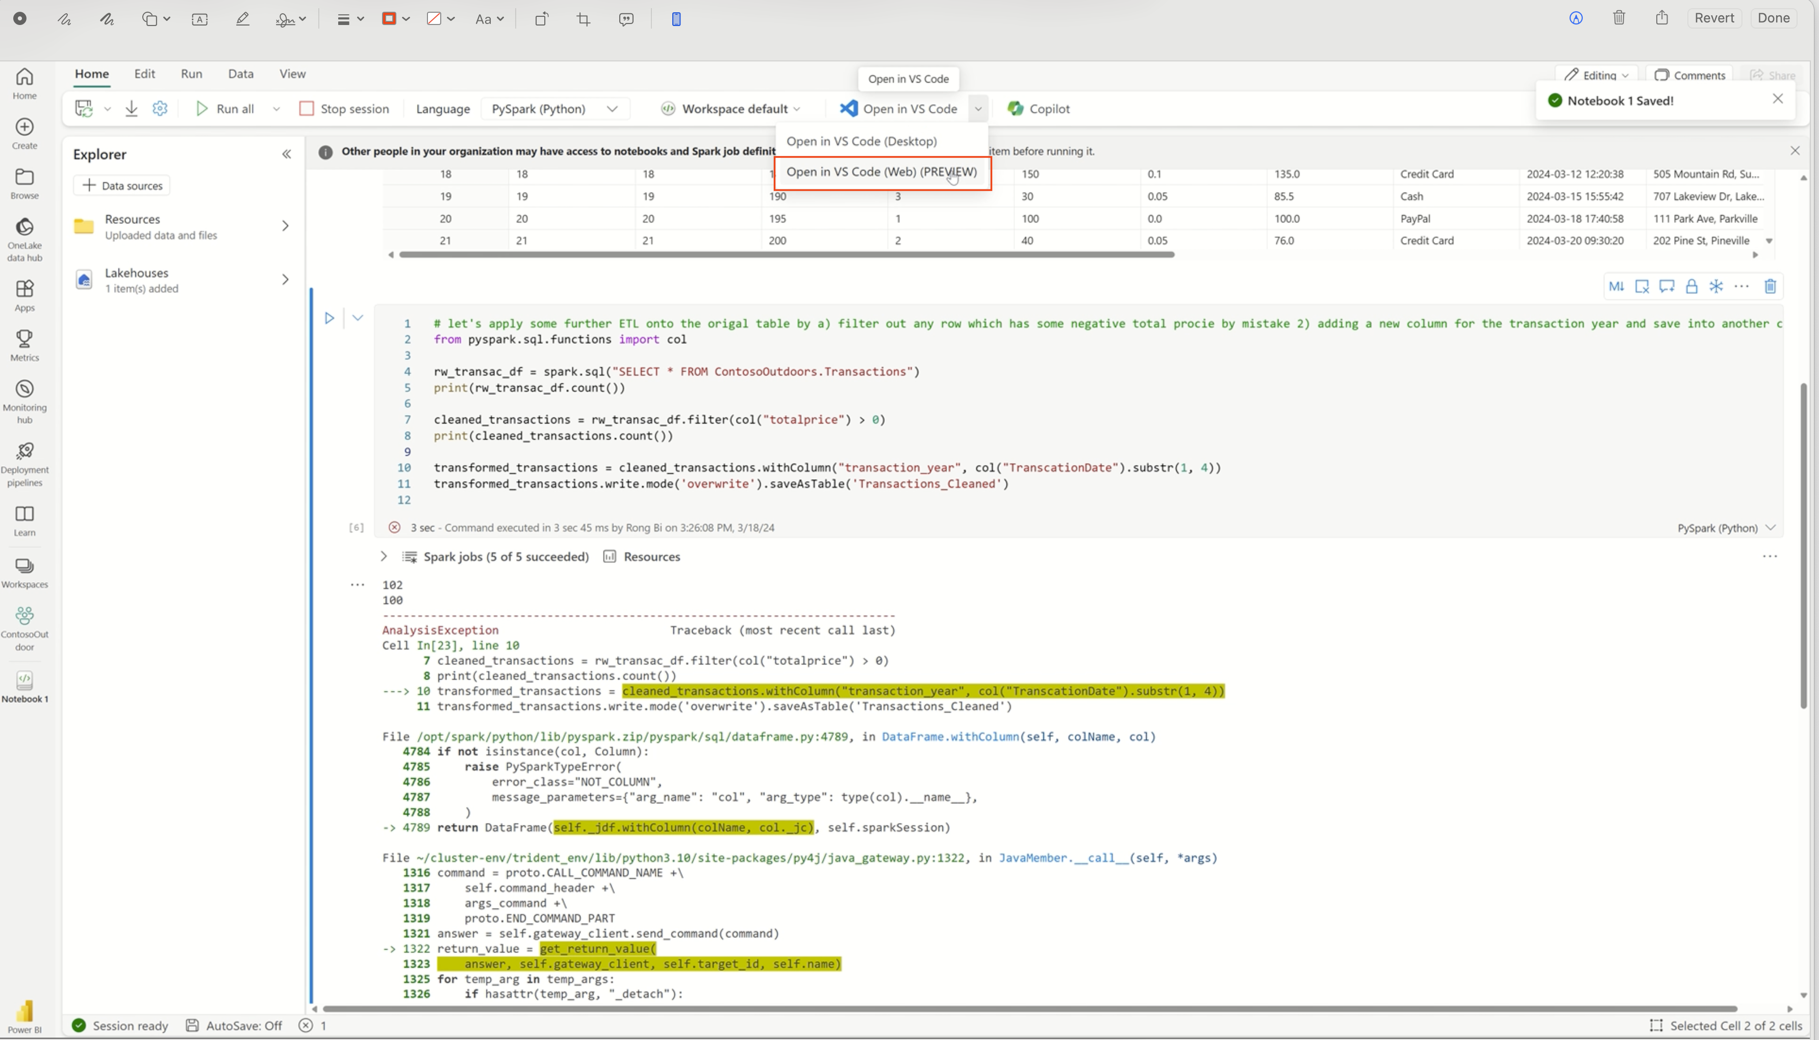Open the Editing mode dropdown

click(x=1597, y=75)
